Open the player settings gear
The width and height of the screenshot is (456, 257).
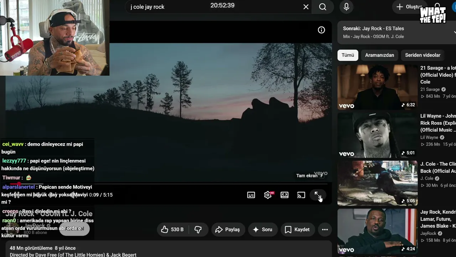268,195
